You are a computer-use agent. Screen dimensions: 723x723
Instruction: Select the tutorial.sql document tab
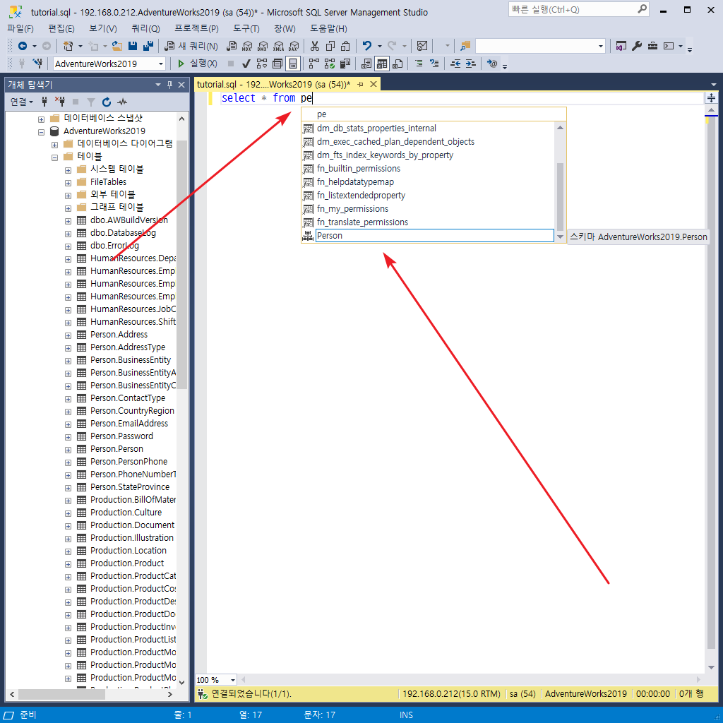click(x=273, y=85)
